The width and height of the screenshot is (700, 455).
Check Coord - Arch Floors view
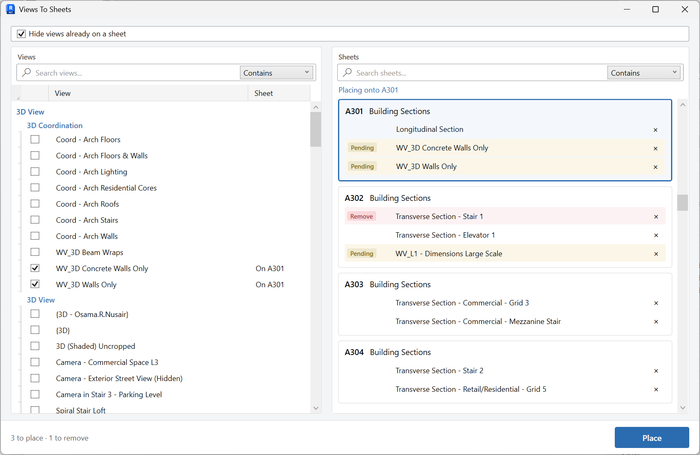35,139
